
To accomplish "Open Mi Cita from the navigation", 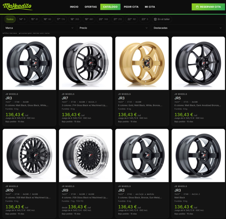I will [150, 7].
